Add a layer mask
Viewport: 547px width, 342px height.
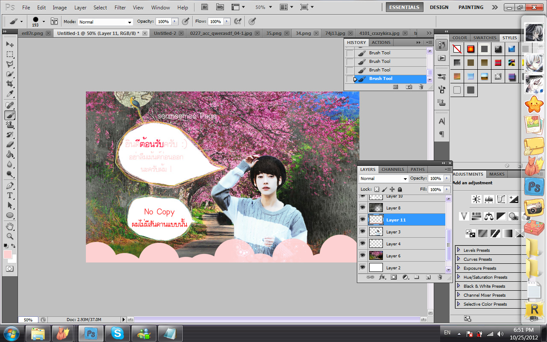point(394,277)
